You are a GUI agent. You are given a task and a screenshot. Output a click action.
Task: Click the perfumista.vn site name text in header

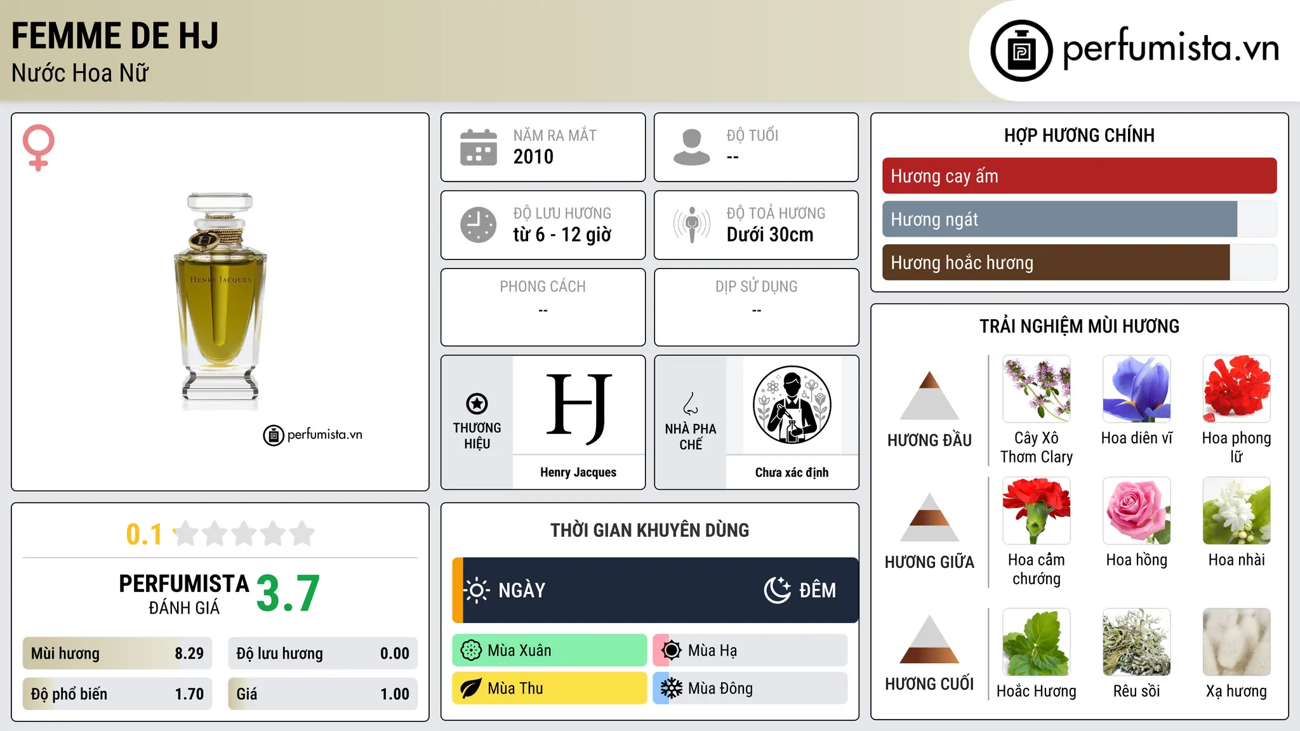click(1171, 48)
